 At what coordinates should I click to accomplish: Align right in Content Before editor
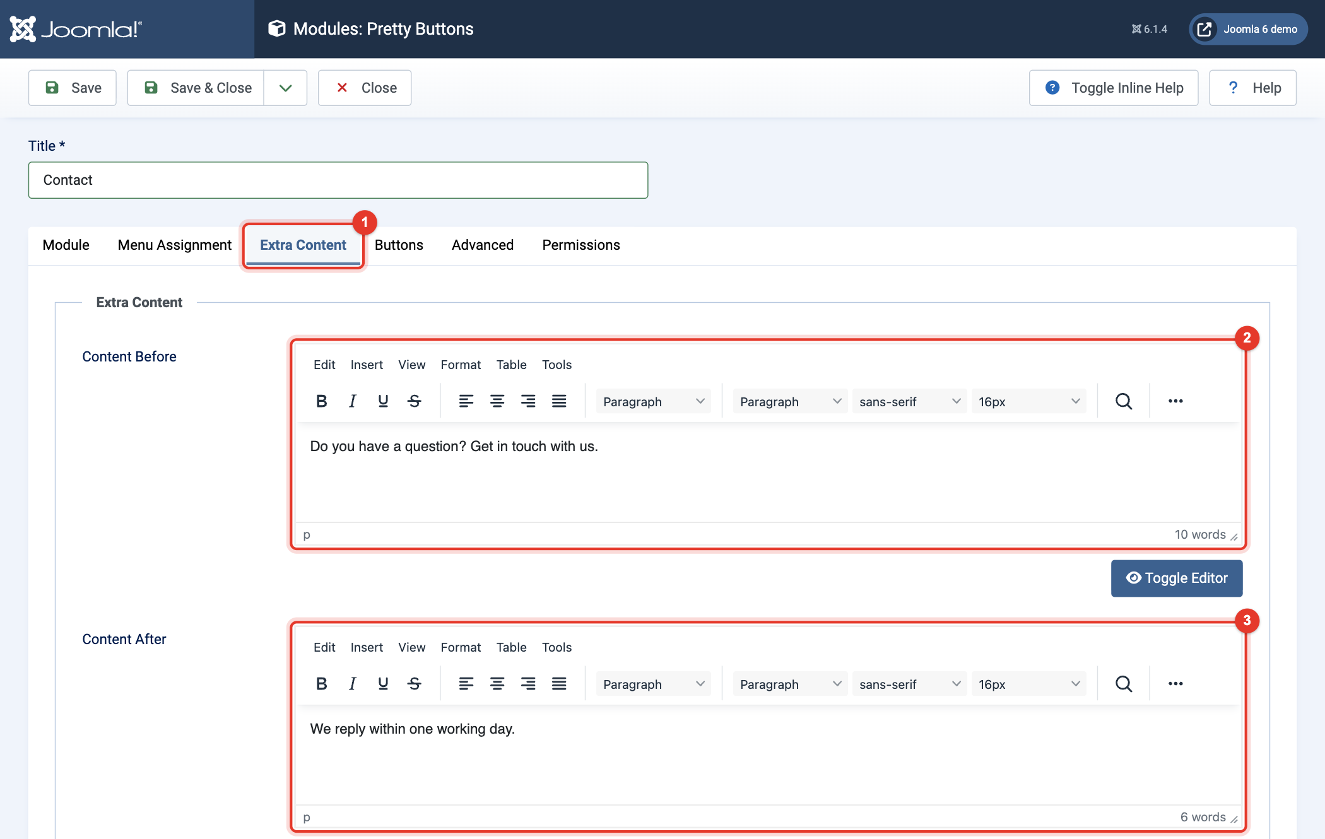[x=528, y=401]
